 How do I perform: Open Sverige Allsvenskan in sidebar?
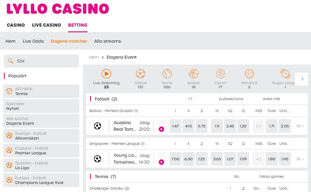(41, 136)
